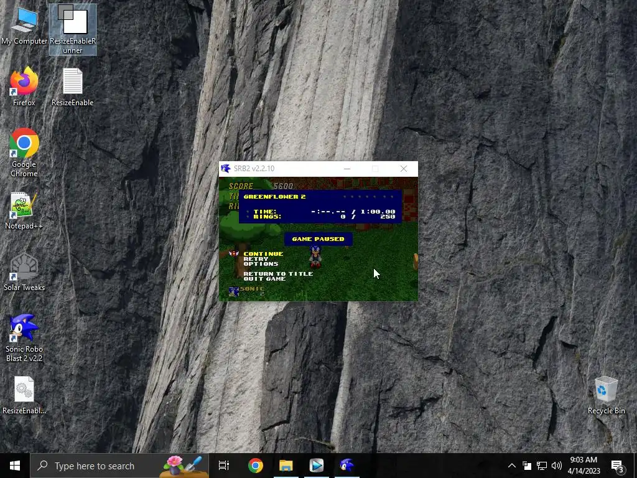The image size is (637, 478).
Task: Open the network tray icon
Action: point(542,466)
